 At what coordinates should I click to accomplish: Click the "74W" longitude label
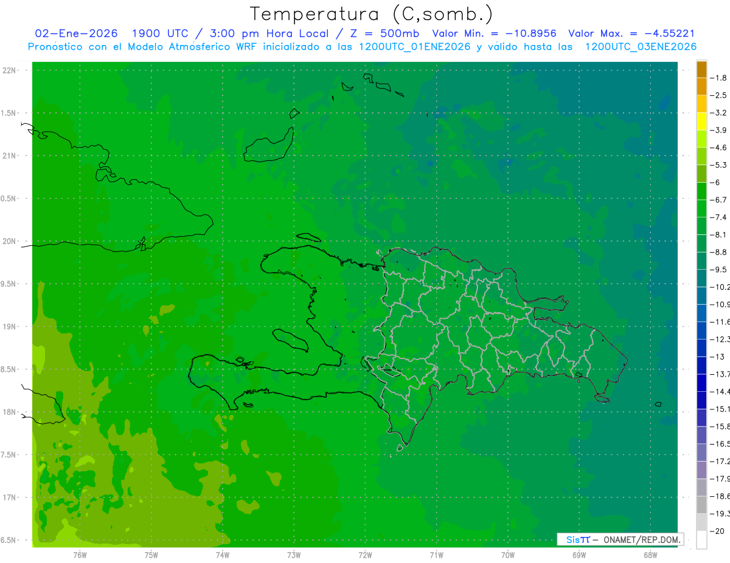pos(223,555)
